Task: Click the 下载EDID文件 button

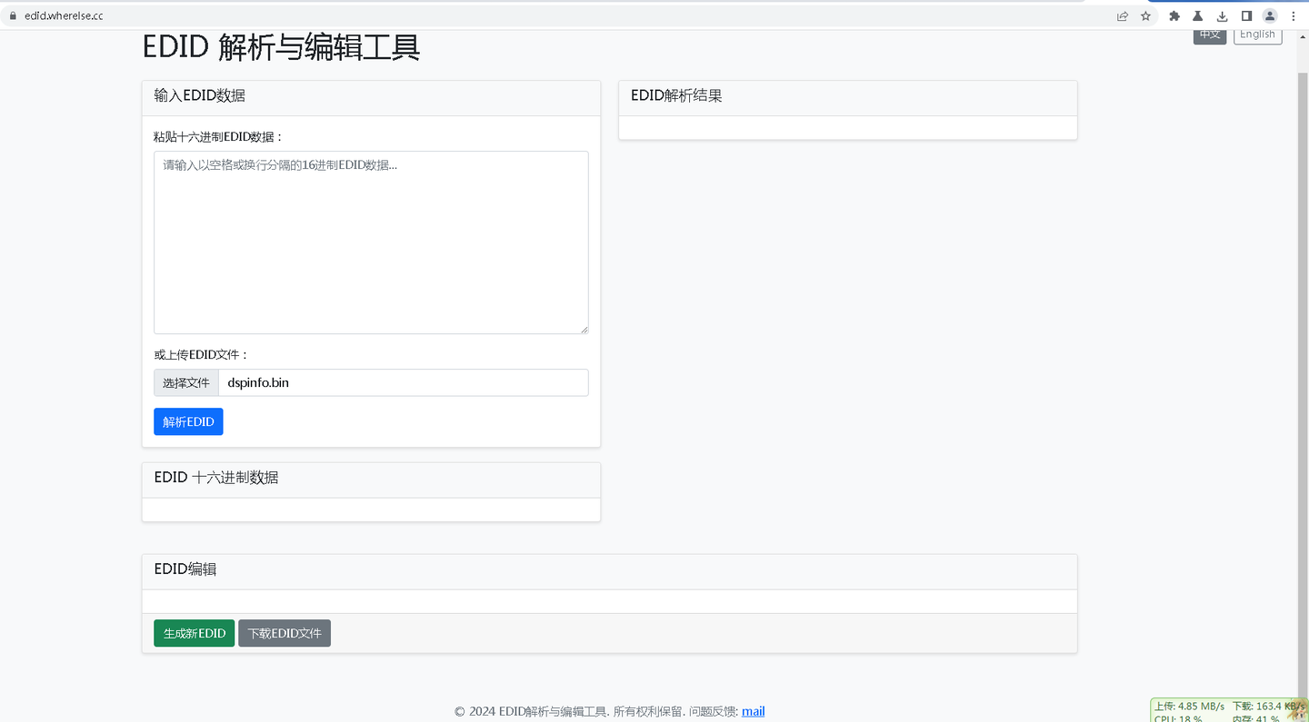Action: 285,633
